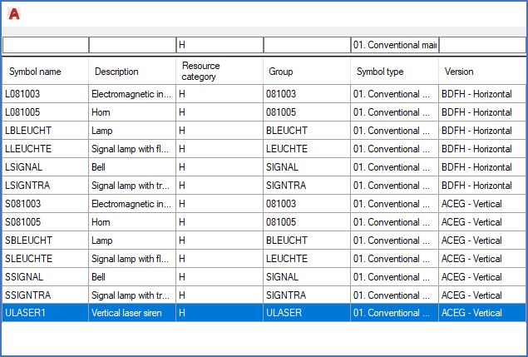Click the Group 081003 cell in the L081003 row

[x=307, y=94]
